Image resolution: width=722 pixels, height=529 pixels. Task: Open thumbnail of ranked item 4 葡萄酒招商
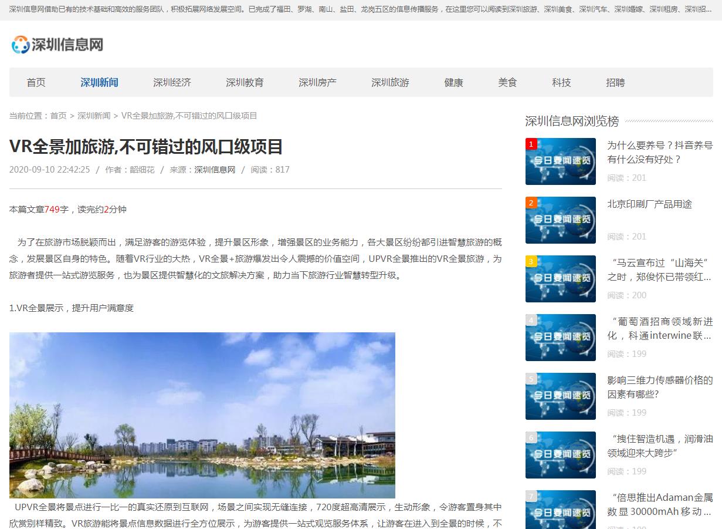[561, 338]
